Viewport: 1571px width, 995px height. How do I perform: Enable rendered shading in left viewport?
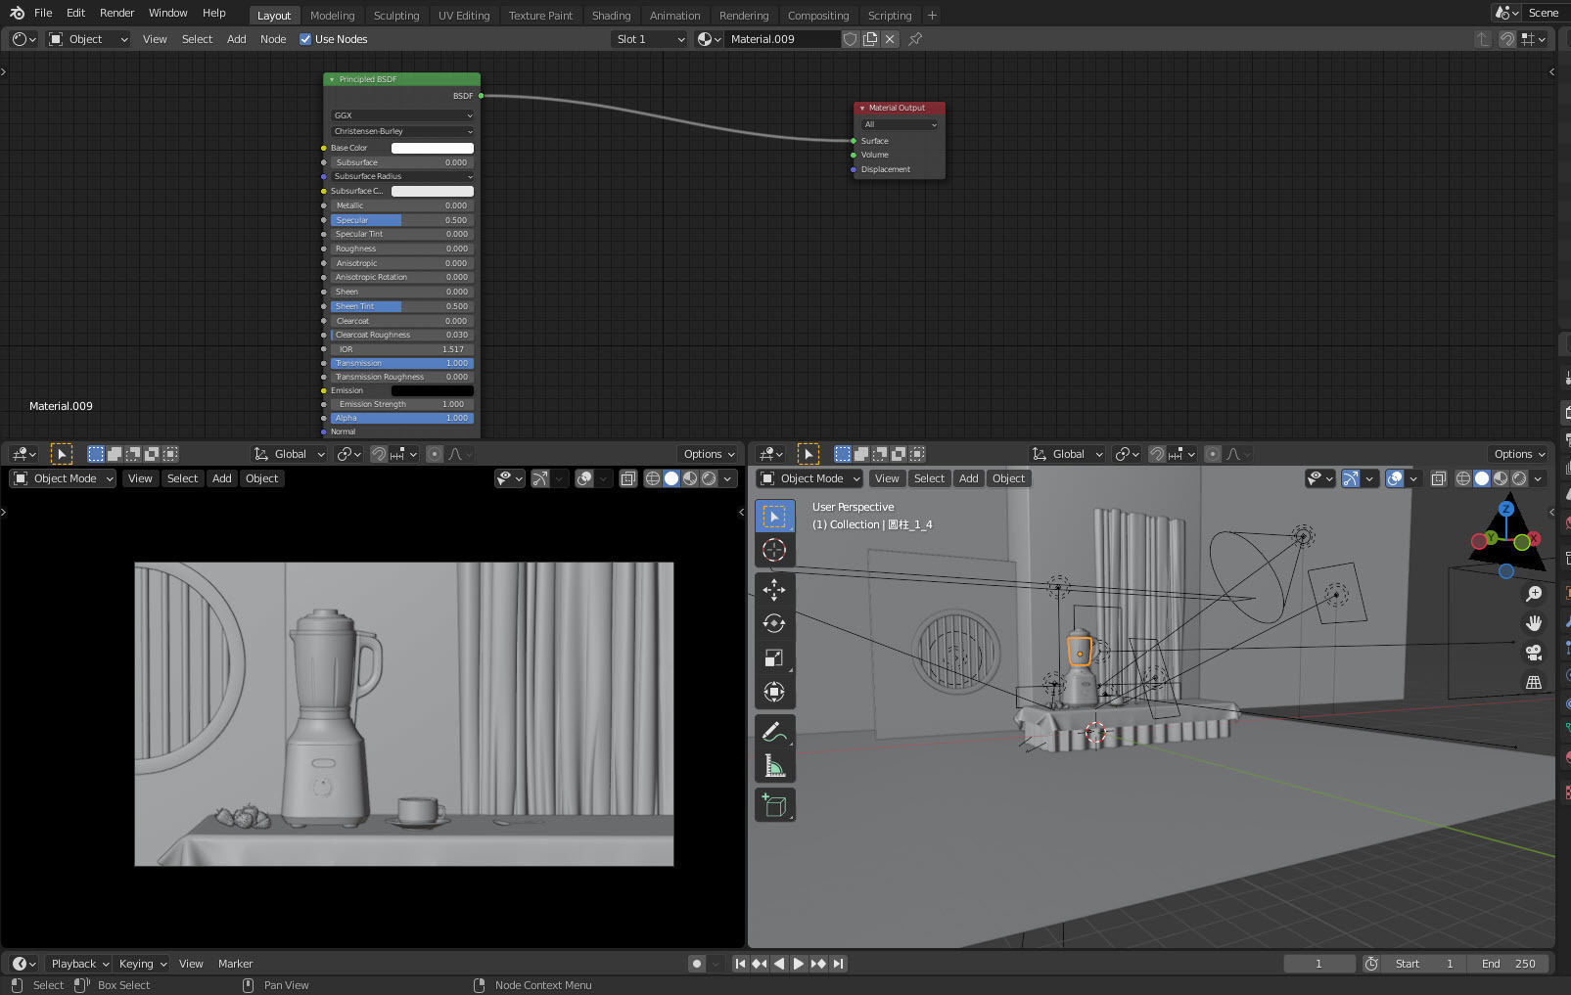709,478
